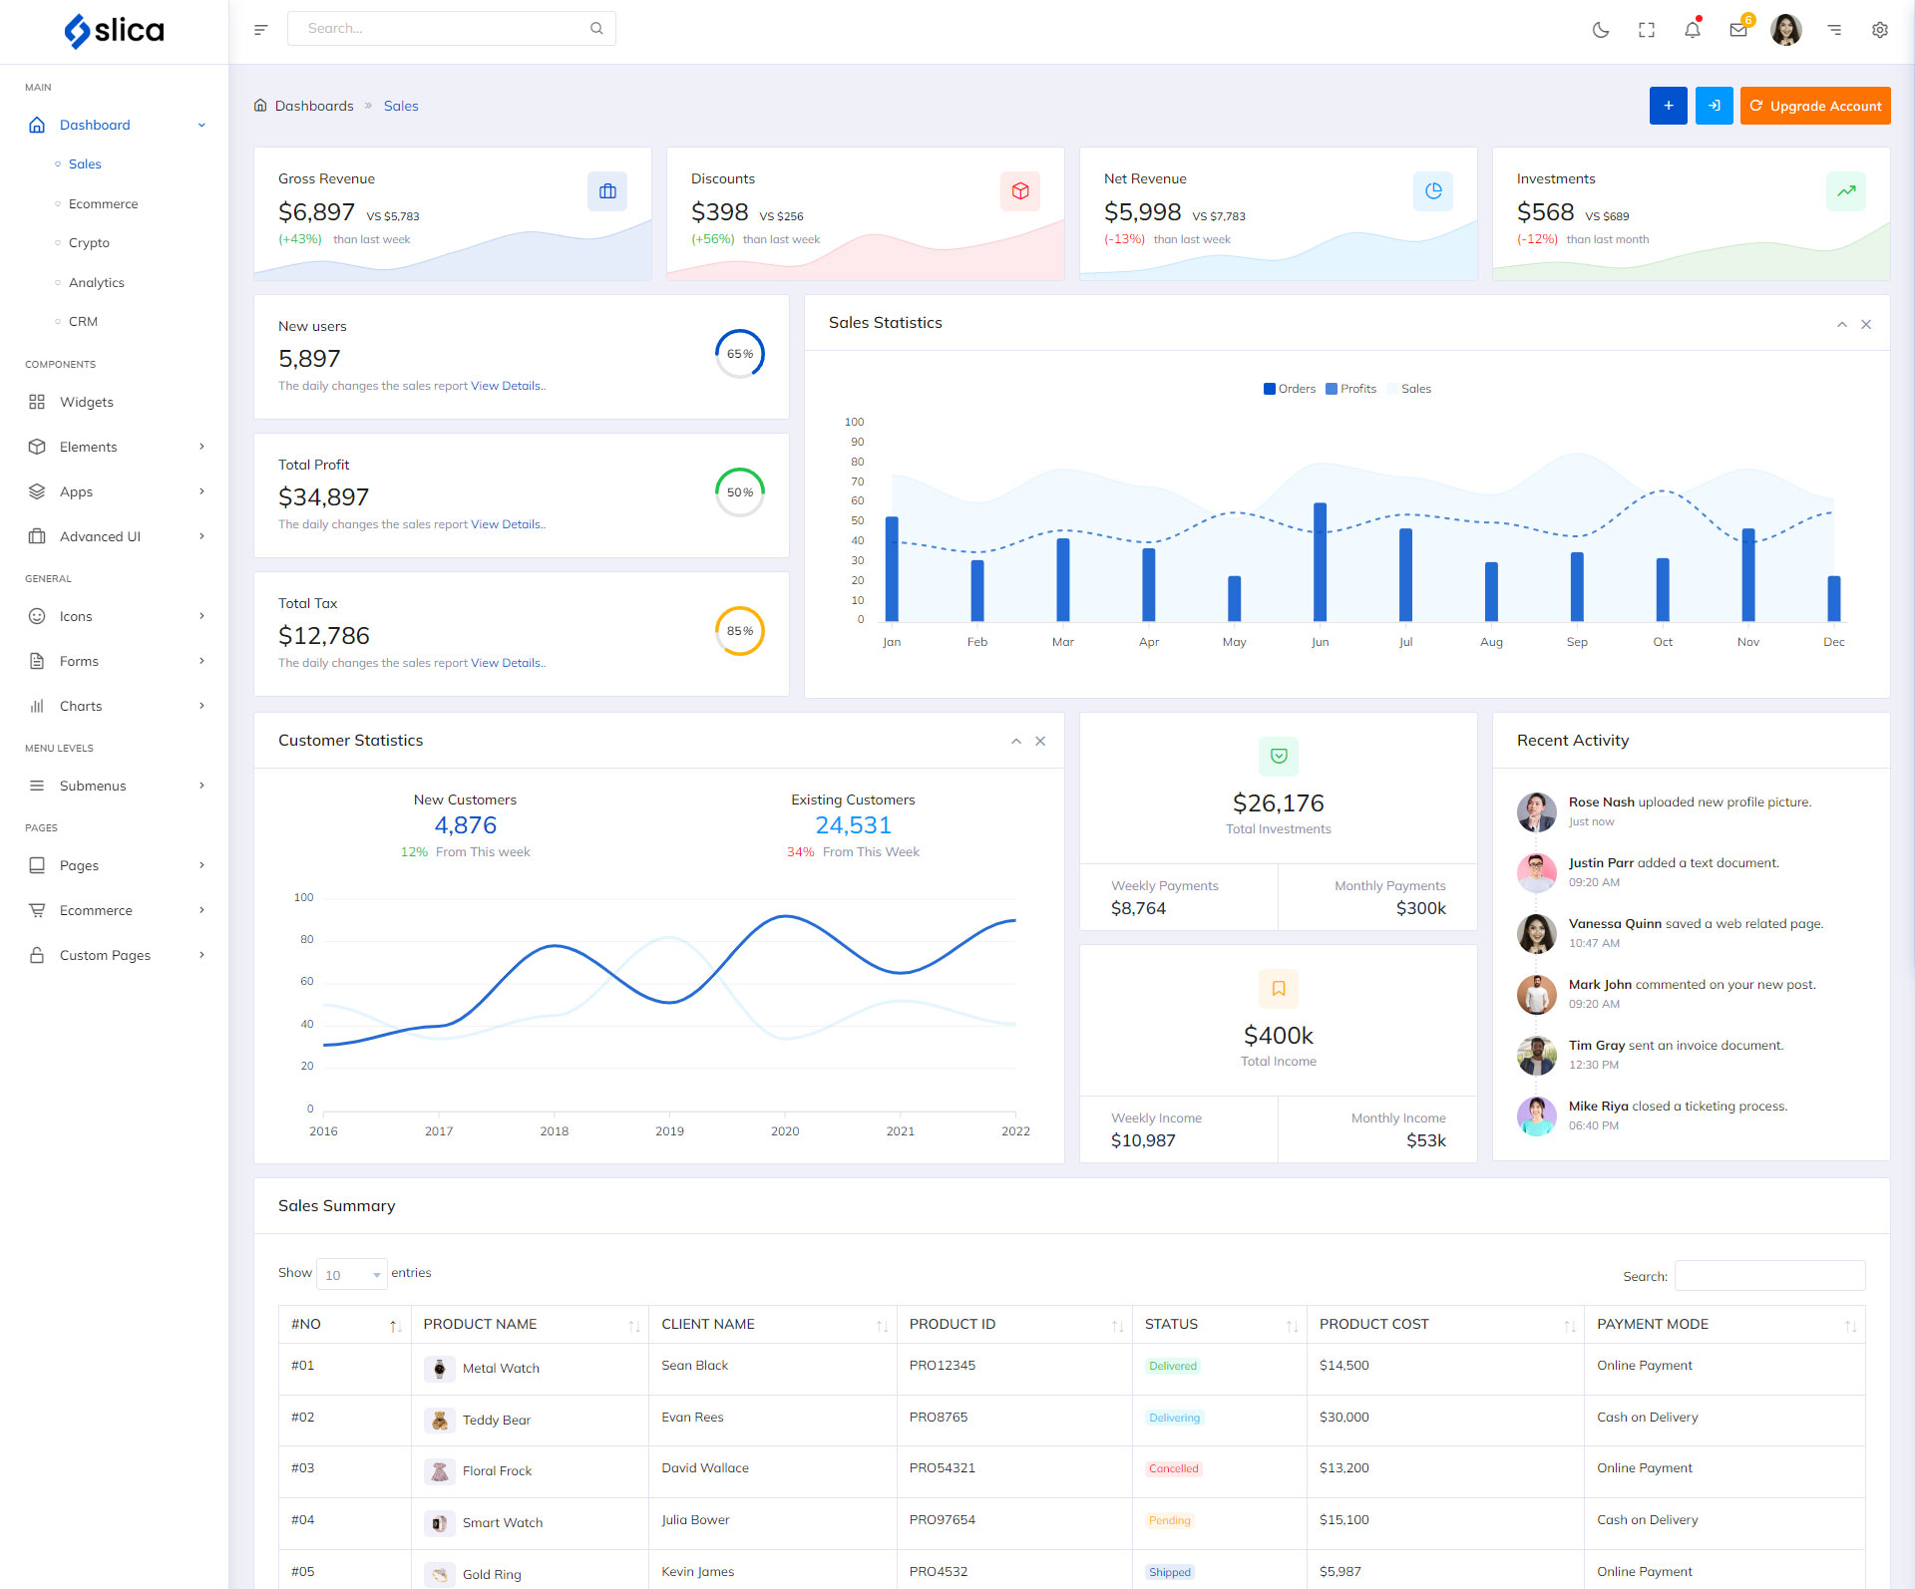Toggle dark mode moon icon
The image size is (1915, 1589).
(x=1600, y=30)
